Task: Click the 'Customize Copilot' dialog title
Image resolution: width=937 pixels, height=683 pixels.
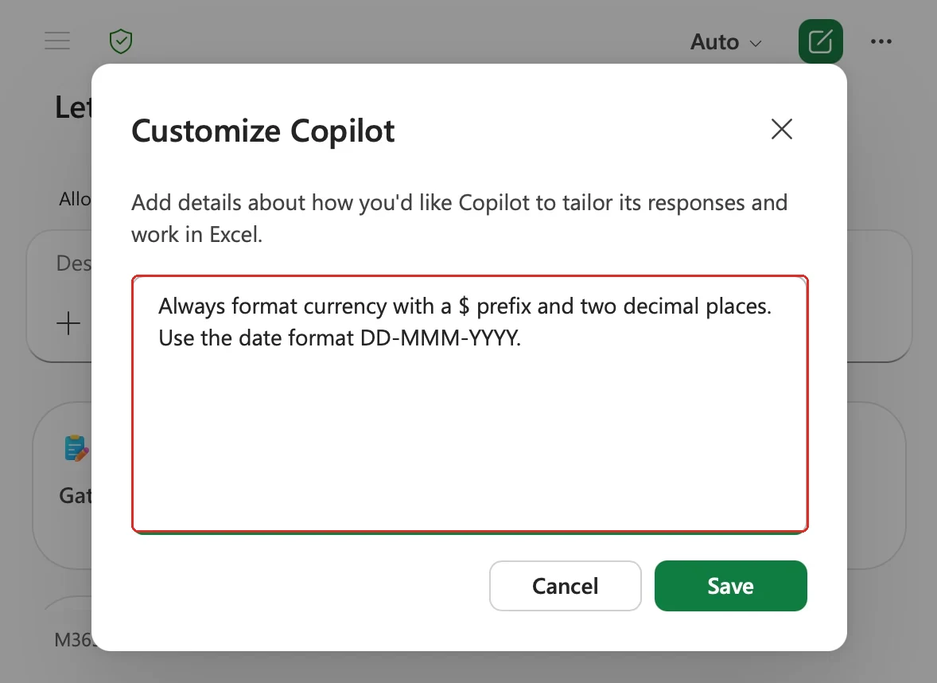Action: (x=263, y=131)
